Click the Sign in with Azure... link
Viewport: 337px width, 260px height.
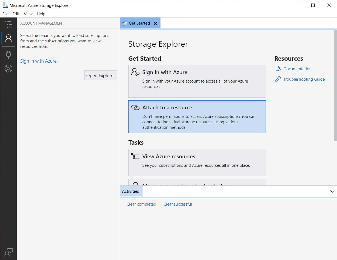[x=40, y=61]
